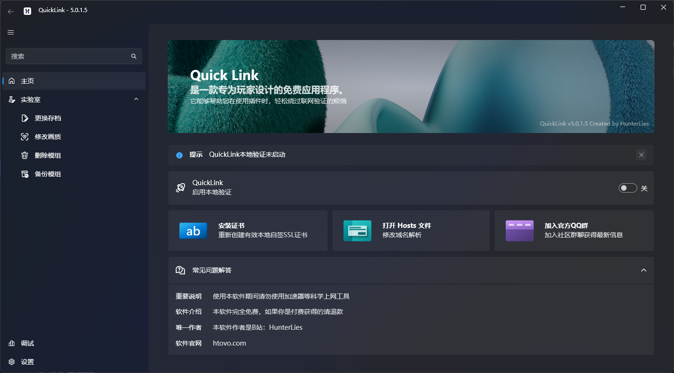The image size is (674, 373).
Task: Click the htovo.com website text
Action: click(229, 343)
